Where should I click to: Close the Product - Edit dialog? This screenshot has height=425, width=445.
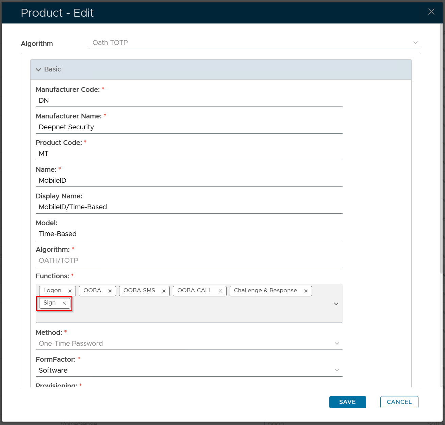coord(431,12)
